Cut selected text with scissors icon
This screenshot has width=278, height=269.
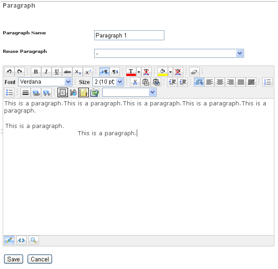tap(134, 82)
